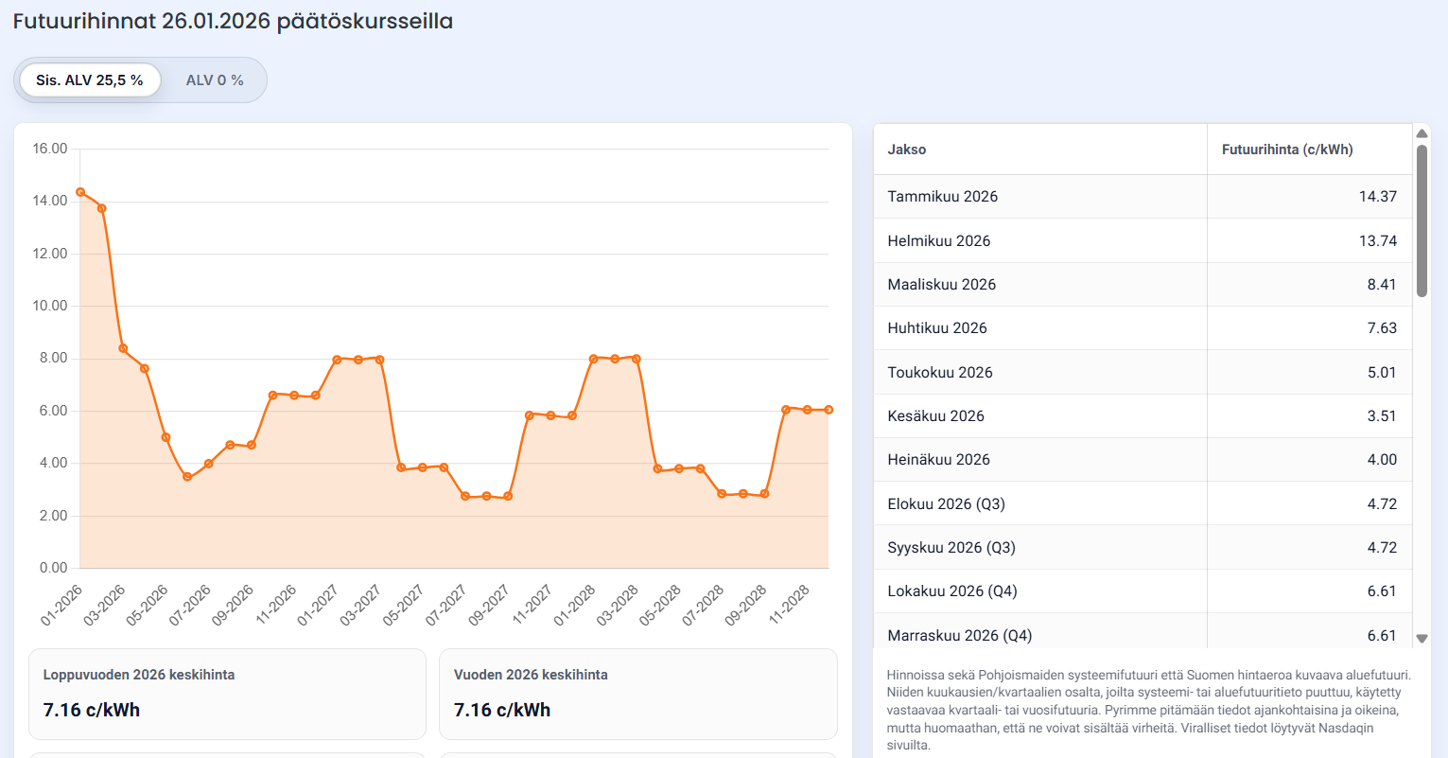Click the 01-2027 x-axis label
Viewport: 1448px width, 758px height.
click(x=319, y=605)
